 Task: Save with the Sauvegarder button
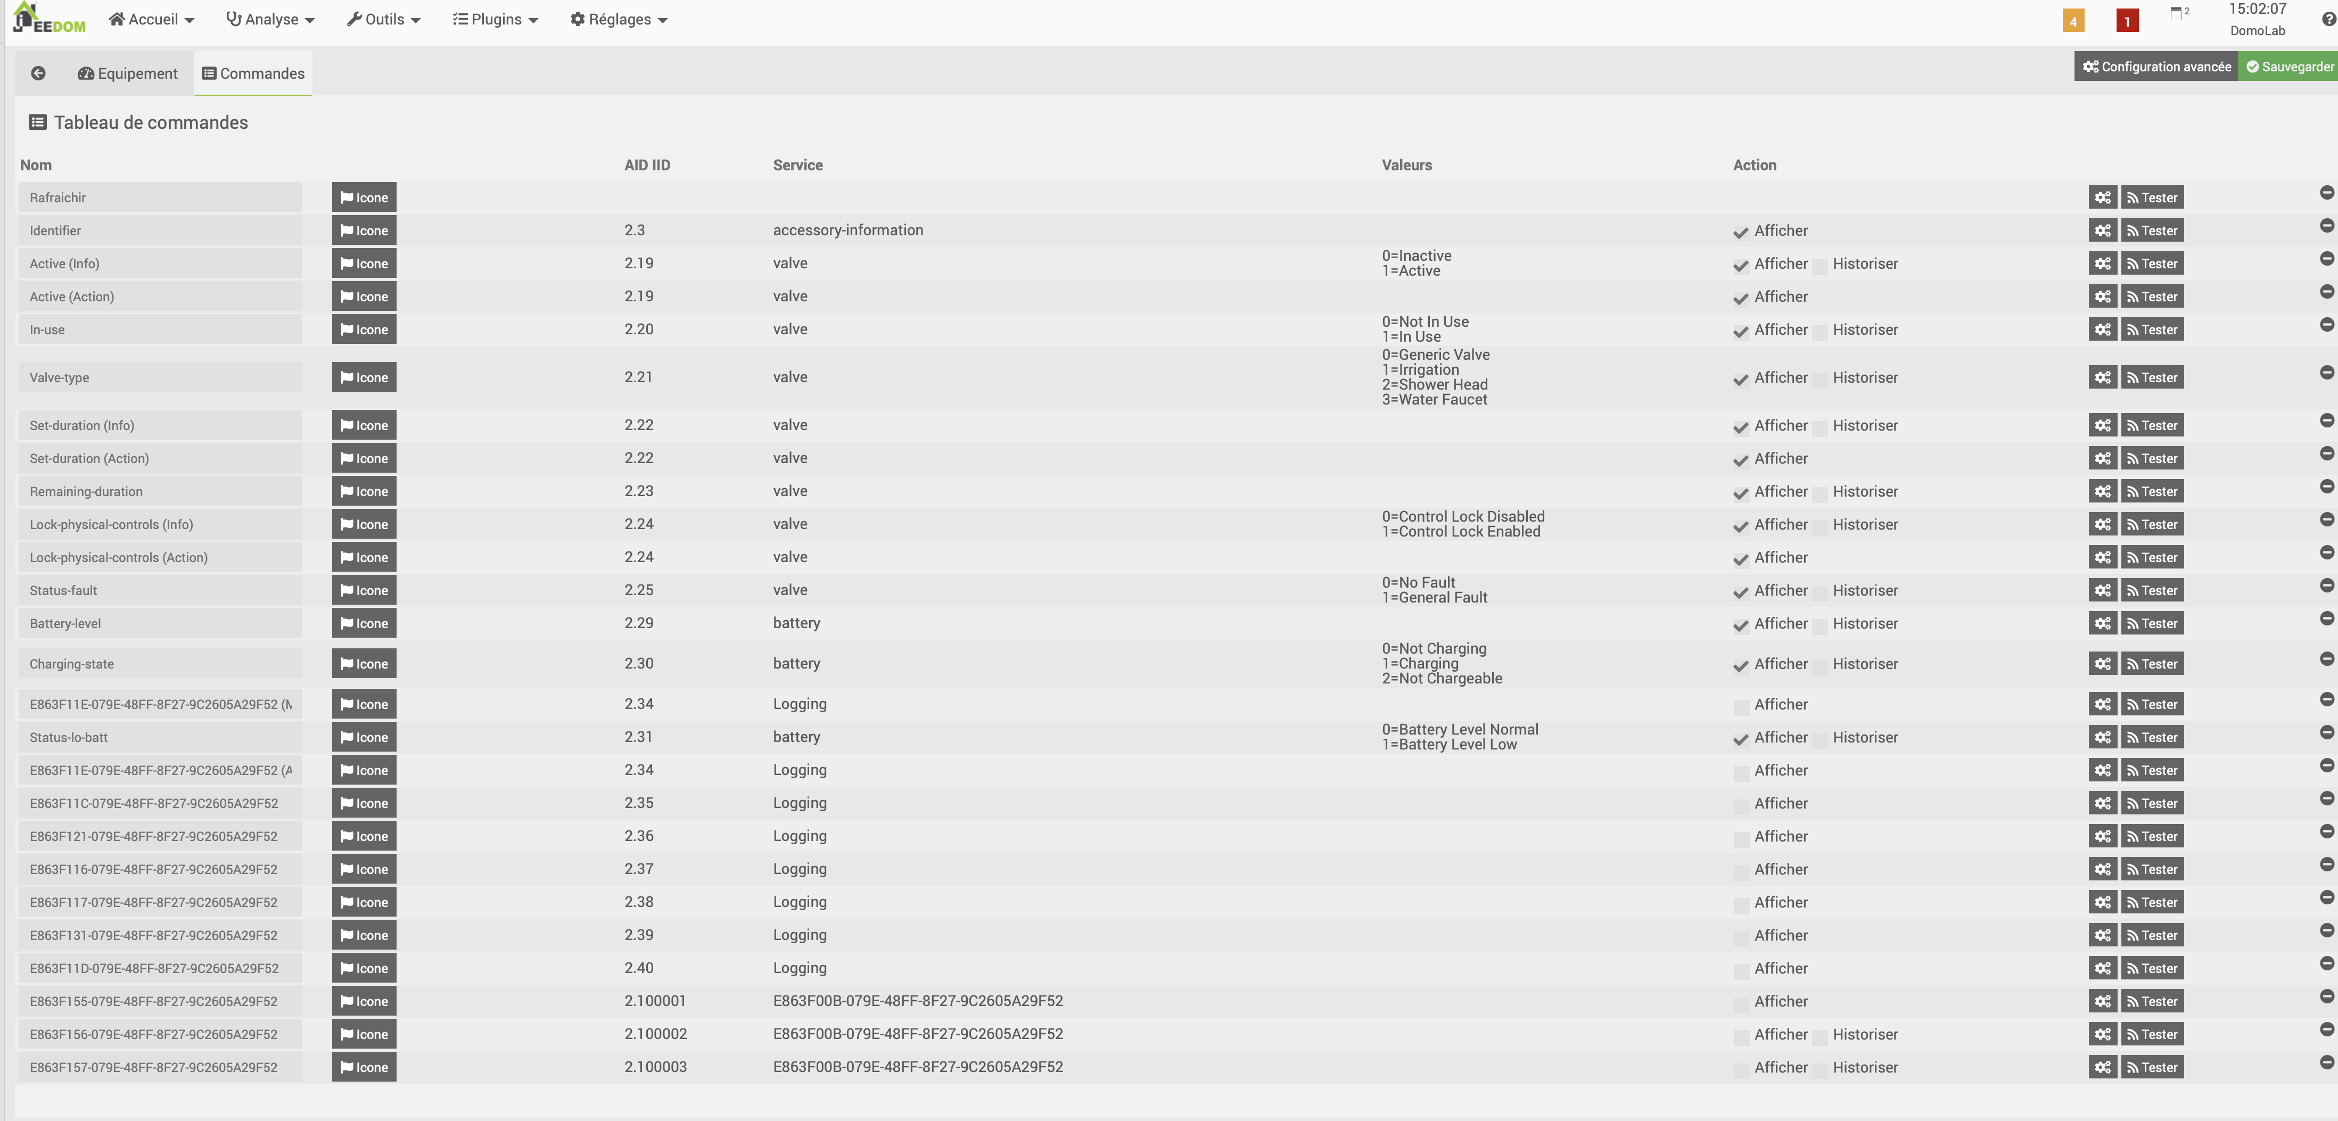2289,66
